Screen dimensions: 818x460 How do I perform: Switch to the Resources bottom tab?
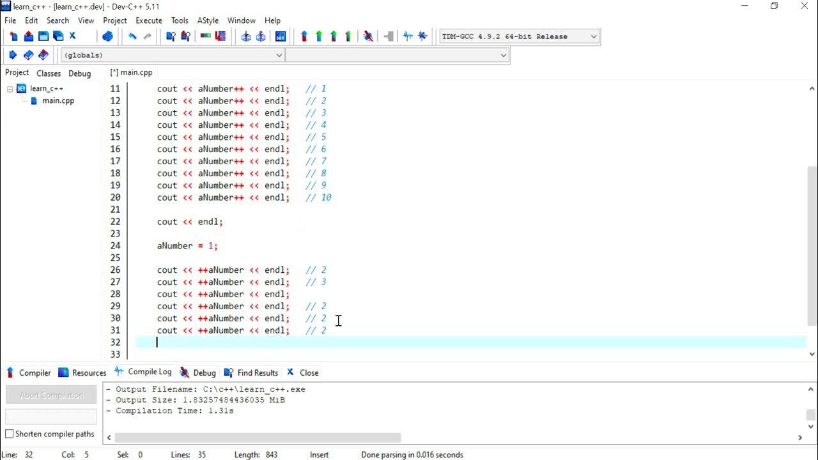point(82,372)
